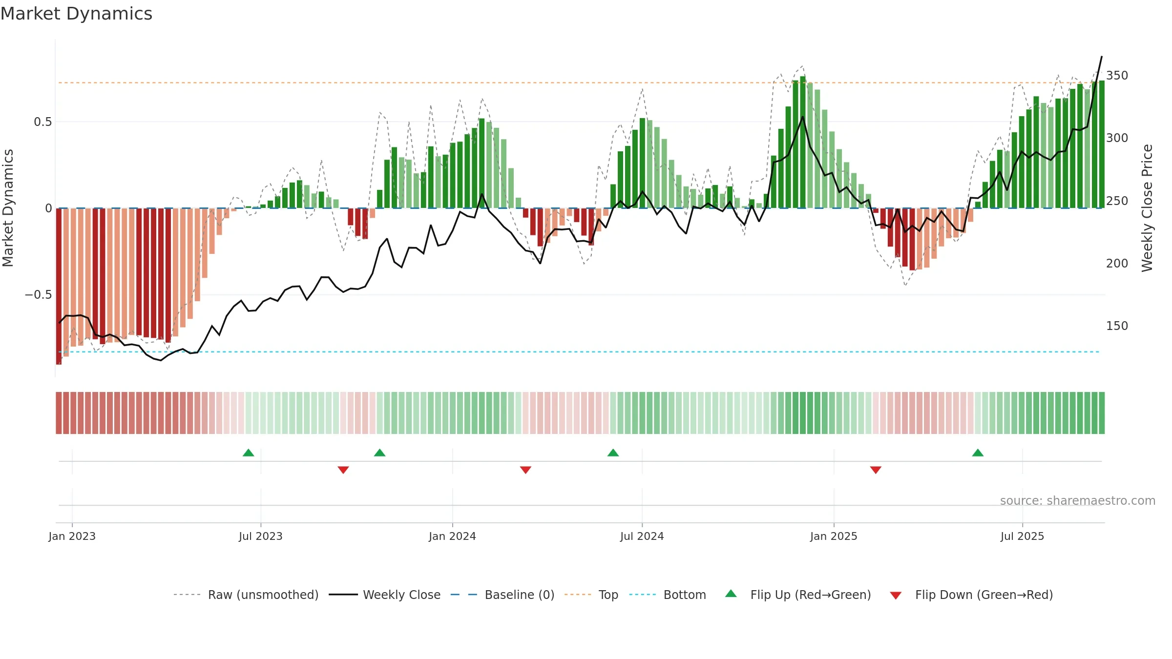Image resolution: width=1172 pixels, height=659 pixels.
Task: Click the Weekly Close Price axis title
Action: [1147, 208]
